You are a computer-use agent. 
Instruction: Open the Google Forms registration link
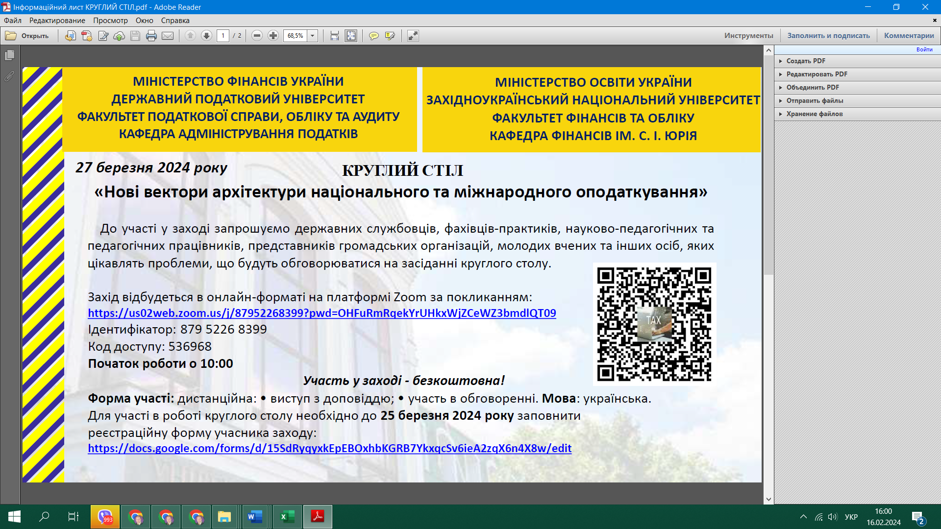330,448
